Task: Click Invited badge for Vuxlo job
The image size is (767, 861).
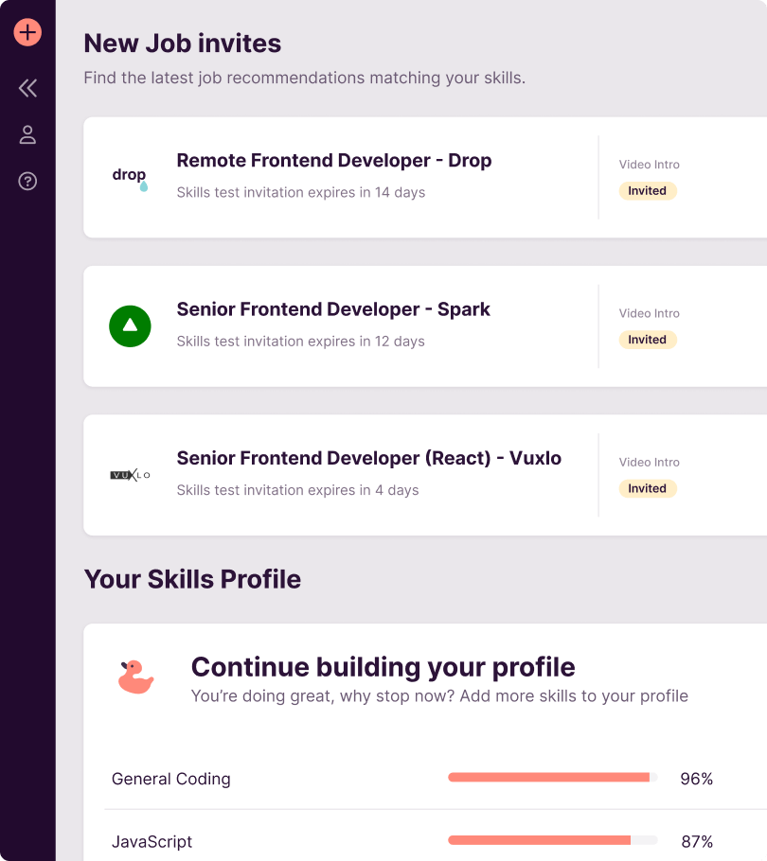Action: click(648, 488)
